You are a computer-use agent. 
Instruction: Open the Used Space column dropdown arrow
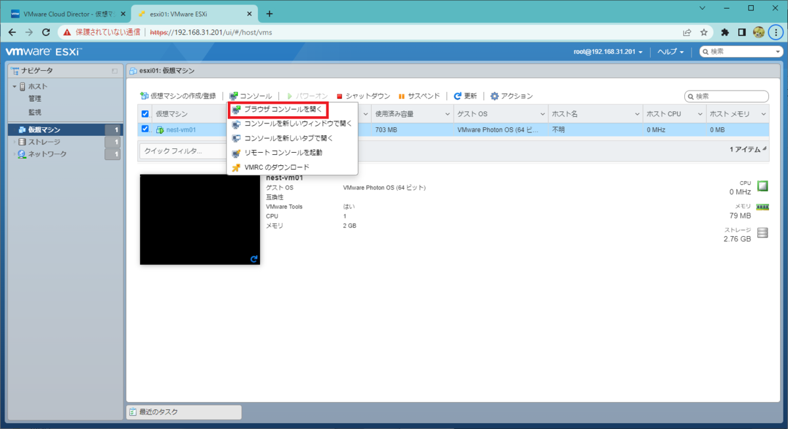(448, 114)
